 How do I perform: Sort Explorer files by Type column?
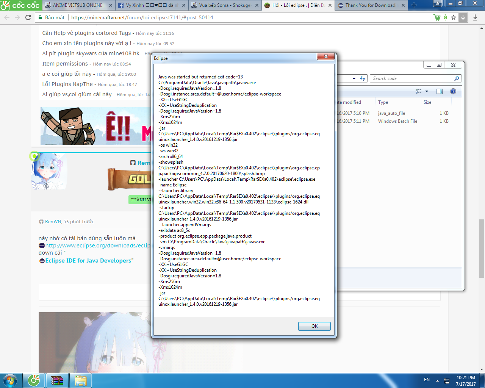(397, 102)
